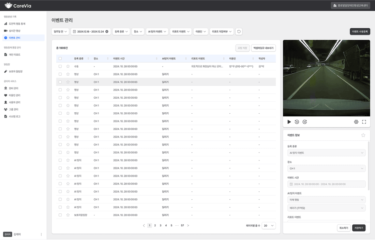Click the 이벤트 수동등록 button

[x=360, y=32]
